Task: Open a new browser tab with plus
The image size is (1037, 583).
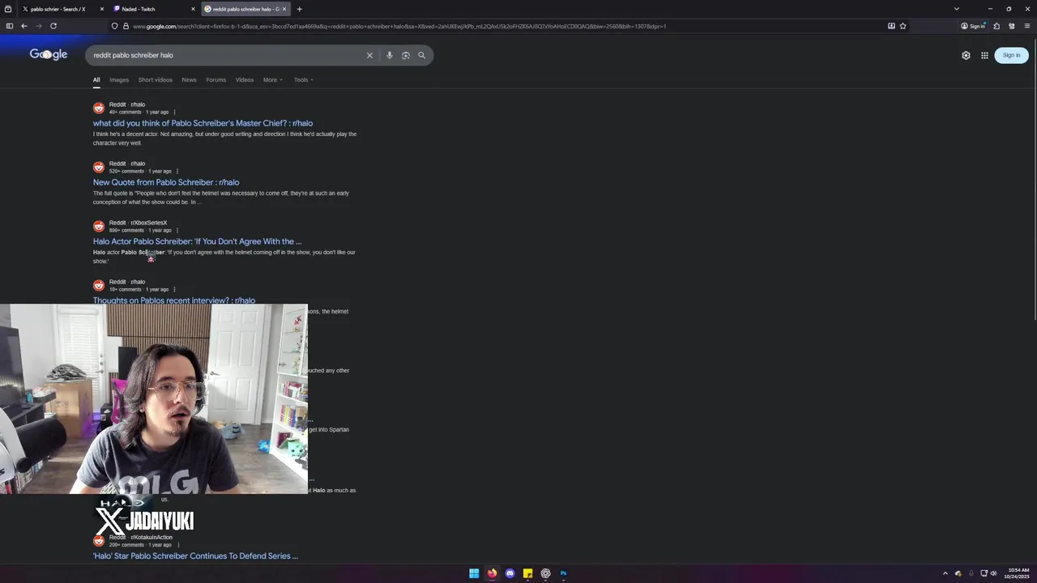Action: pyautogui.click(x=299, y=9)
